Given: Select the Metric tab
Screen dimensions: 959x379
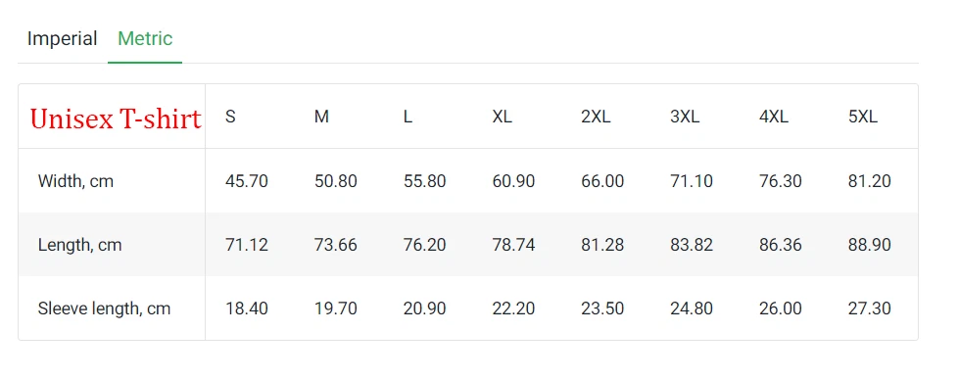Looking at the screenshot, I should click(145, 38).
